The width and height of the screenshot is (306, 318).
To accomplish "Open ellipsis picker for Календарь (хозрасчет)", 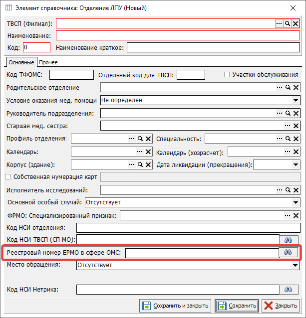I will pos(288,152).
